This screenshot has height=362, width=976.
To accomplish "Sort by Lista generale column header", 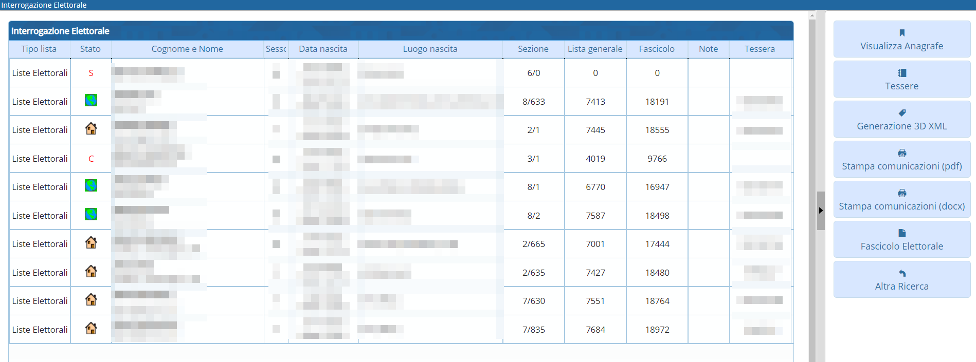I will coord(595,49).
